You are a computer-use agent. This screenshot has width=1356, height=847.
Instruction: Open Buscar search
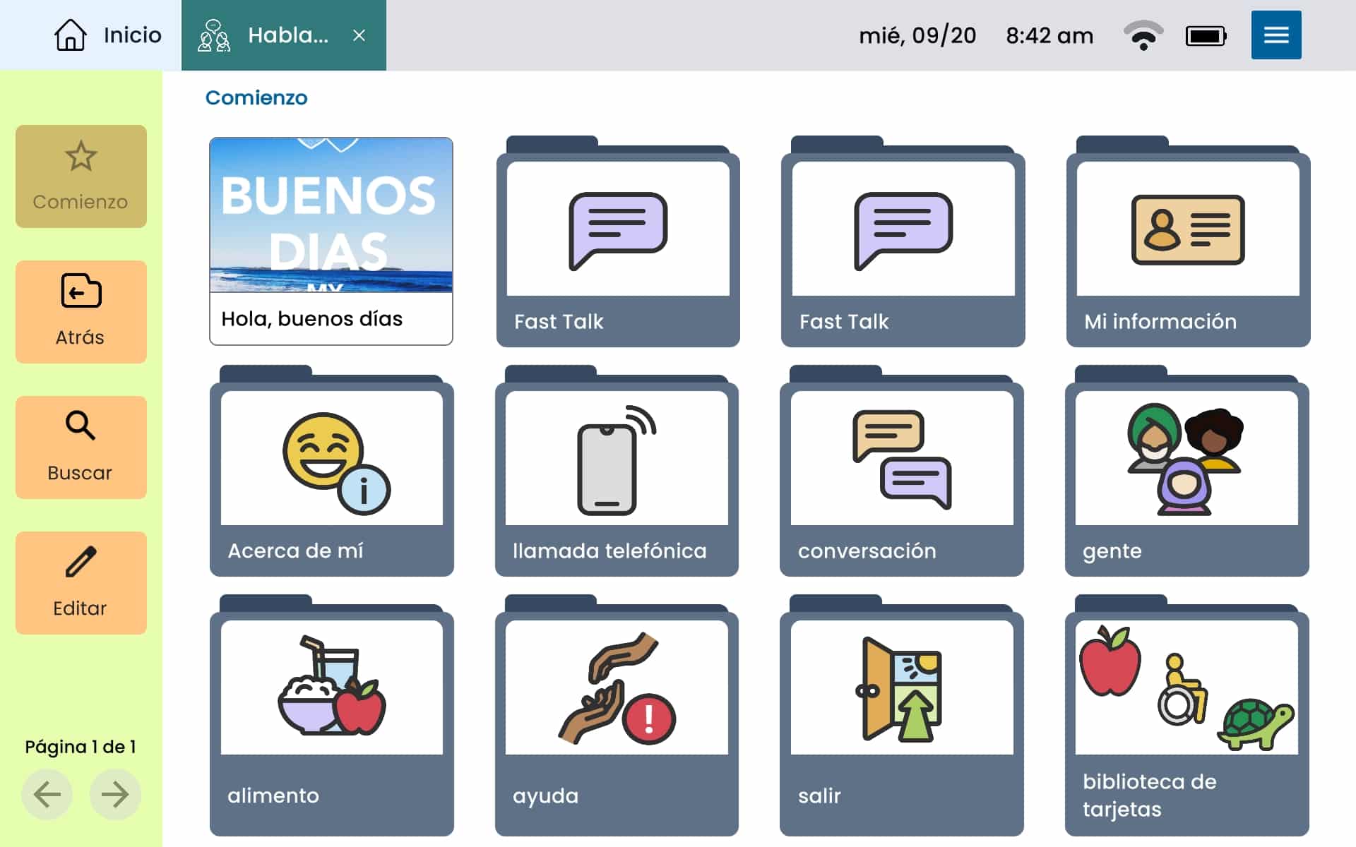click(81, 447)
